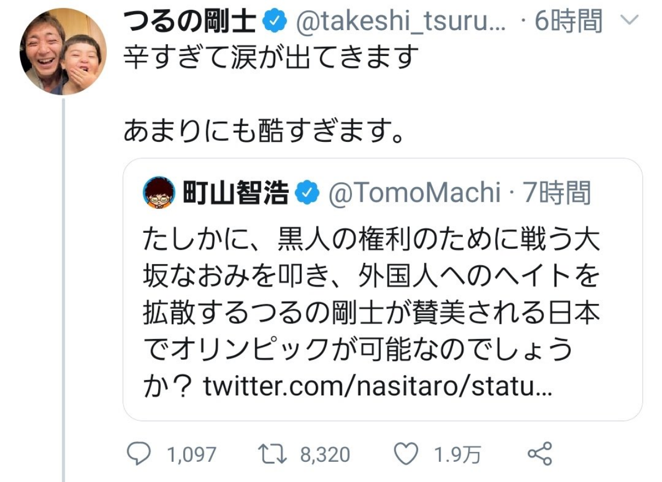
Task: Click the reply speech bubble icon
Action: click(x=137, y=454)
